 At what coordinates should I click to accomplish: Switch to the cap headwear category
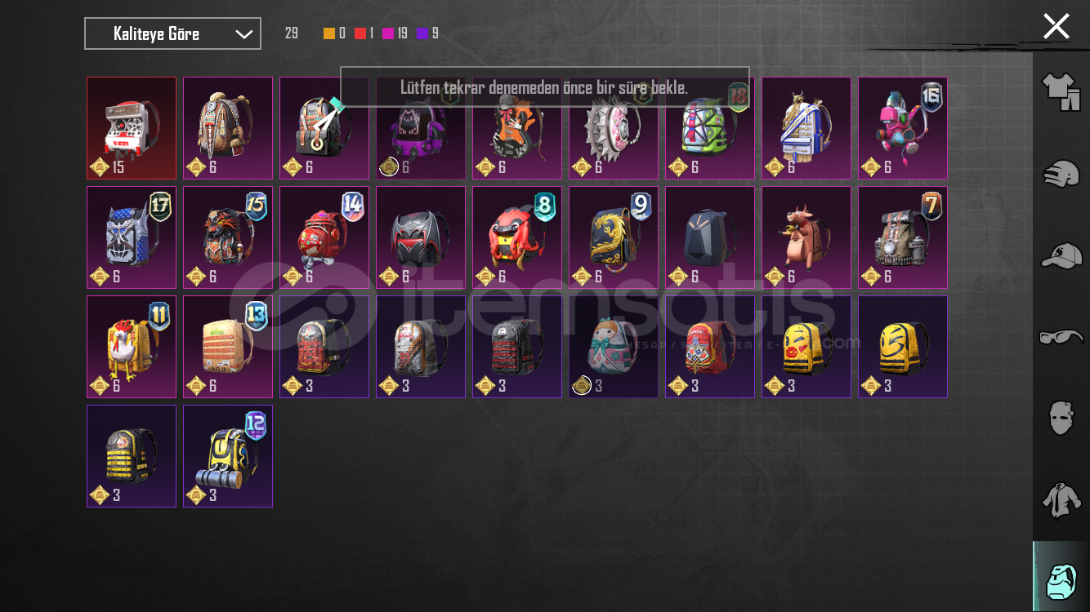click(x=1061, y=255)
